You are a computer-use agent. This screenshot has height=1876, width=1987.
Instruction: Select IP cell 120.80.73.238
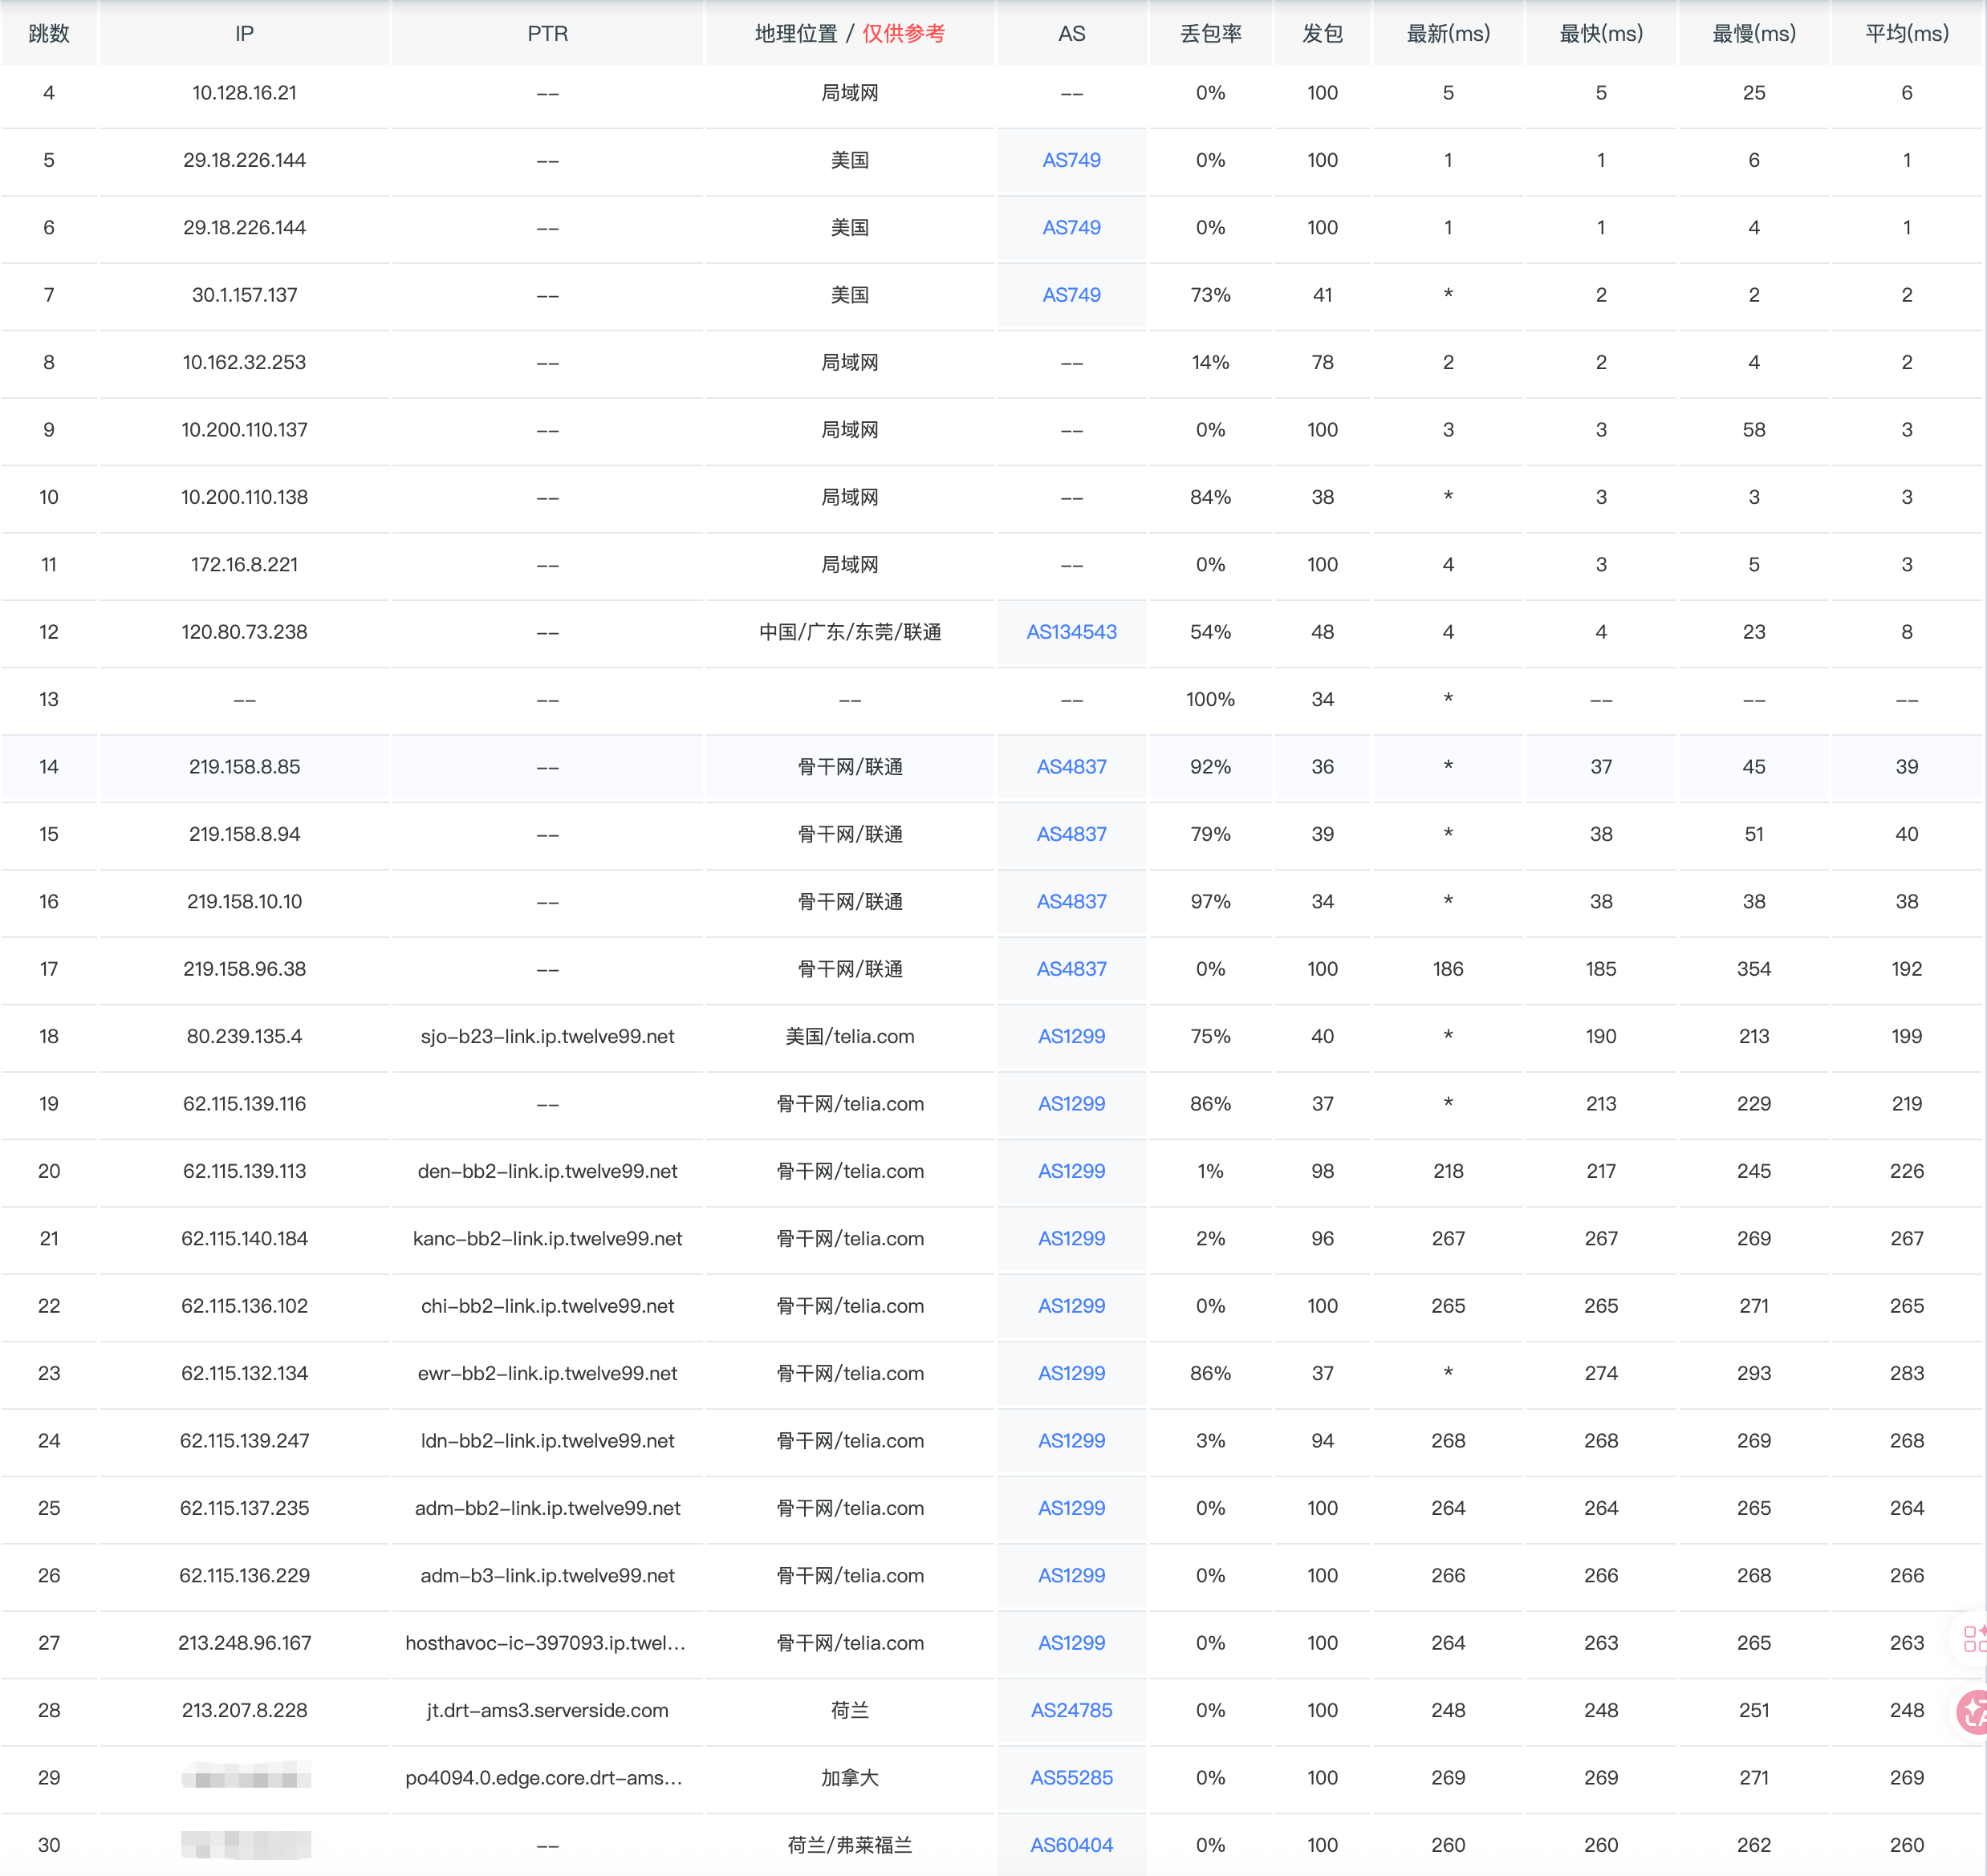pyautogui.click(x=244, y=632)
